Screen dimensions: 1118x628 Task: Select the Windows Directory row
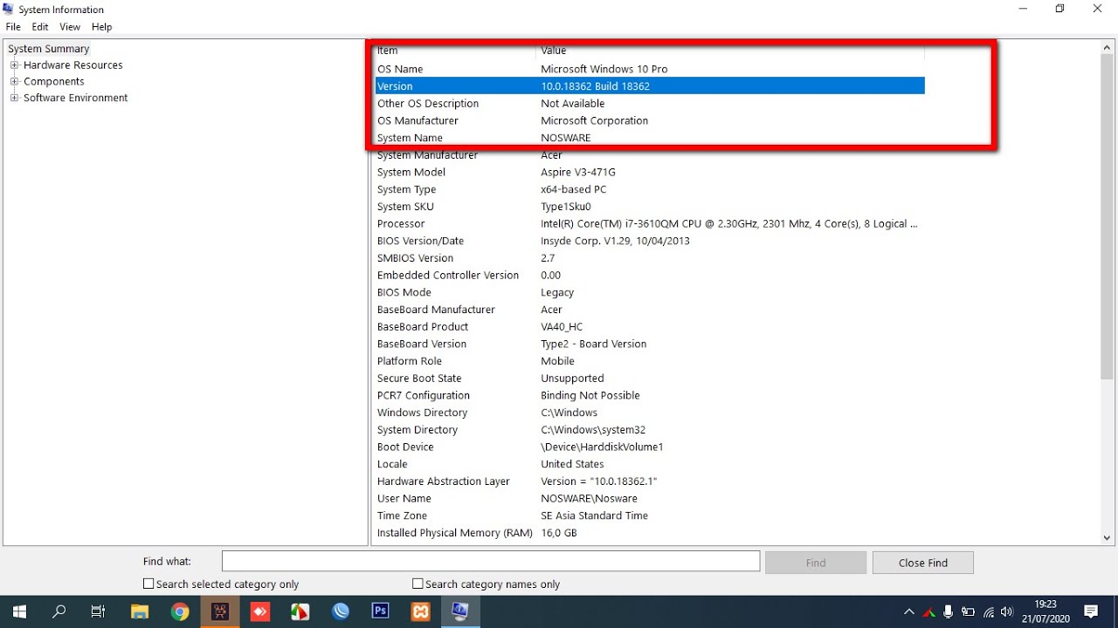tap(650, 413)
